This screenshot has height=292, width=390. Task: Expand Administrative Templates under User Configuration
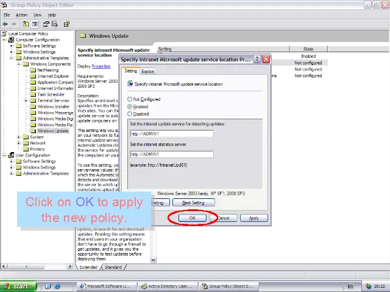click(x=12, y=173)
